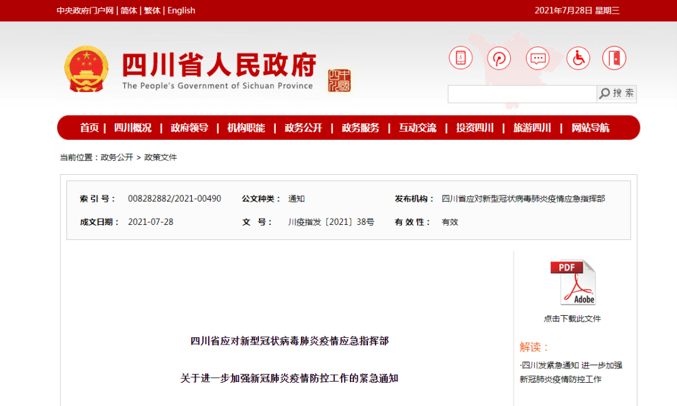Click the search magnifier icon
Screen dimensions: 677x406
pos(604,93)
